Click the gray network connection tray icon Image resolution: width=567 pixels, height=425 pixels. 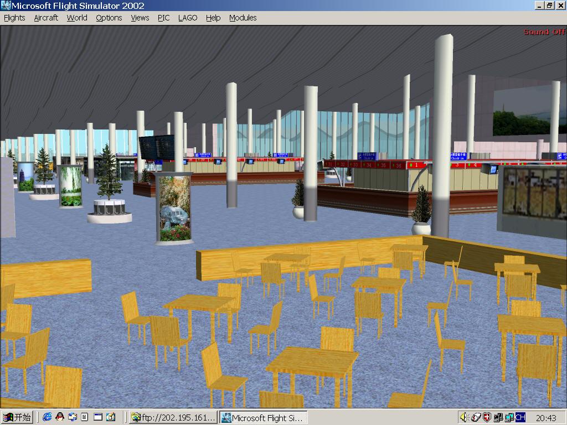[x=498, y=417]
